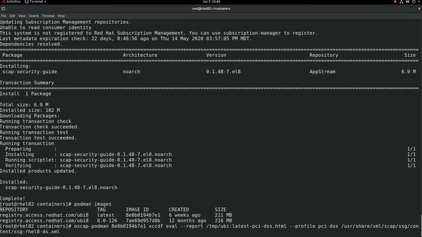Click 'Transaction Summary' line
Viewport: 422px width, 237px height.
click(27, 83)
